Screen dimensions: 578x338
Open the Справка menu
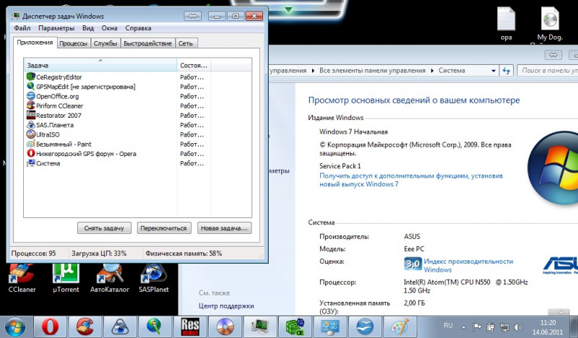[x=138, y=28]
